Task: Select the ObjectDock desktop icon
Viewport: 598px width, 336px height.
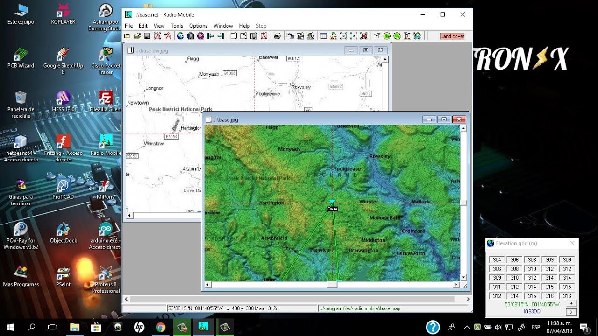Action: point(63,232)
